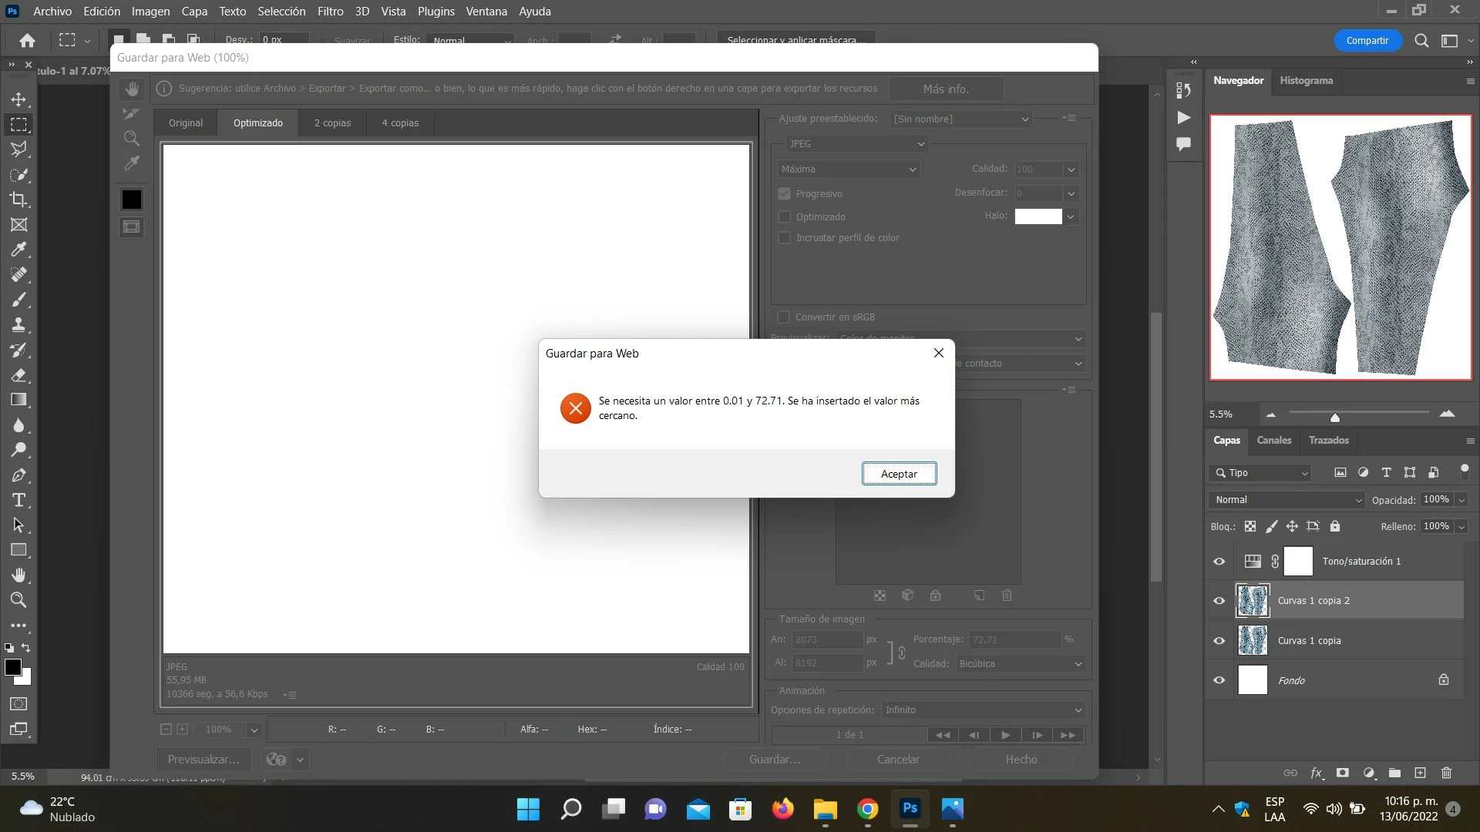Click the Navigator zoom slider handle
Screen dimensions: 1480x832
tap(1334, 417)
